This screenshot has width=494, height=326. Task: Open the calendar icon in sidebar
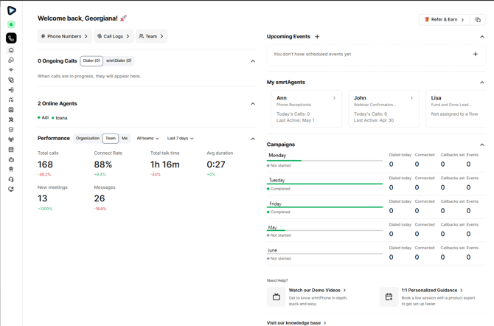tap(11, 150)
